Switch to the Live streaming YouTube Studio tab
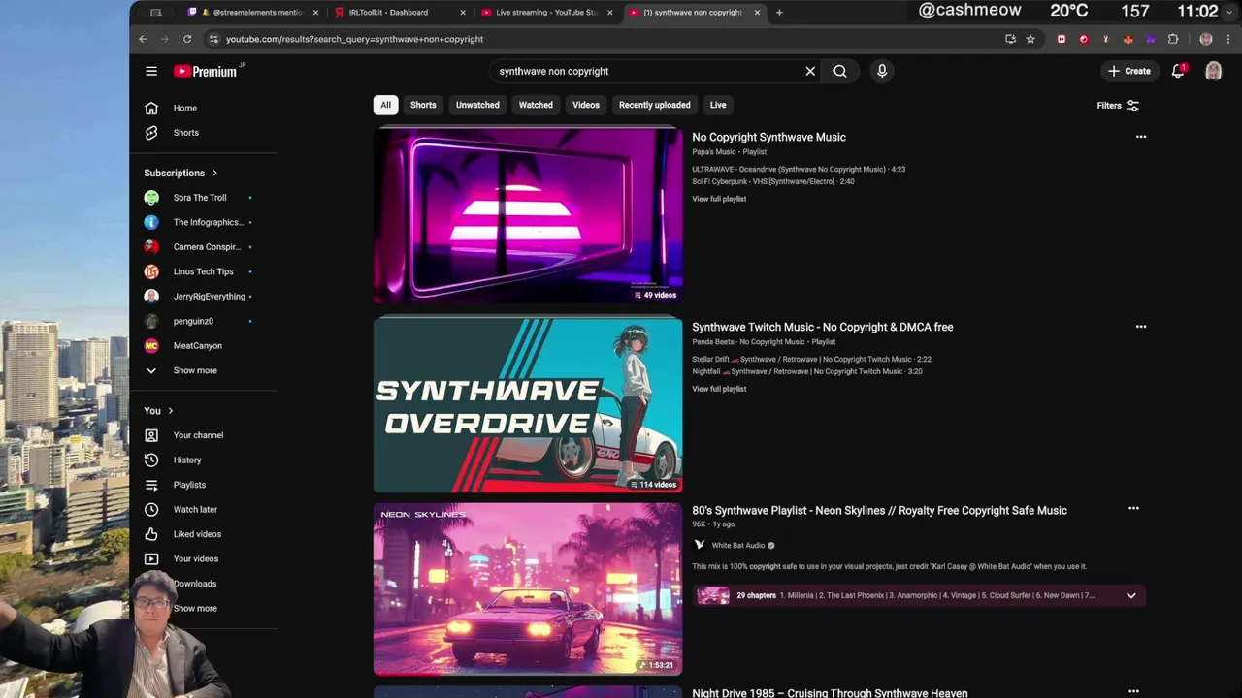 click(x=546, y=13)
